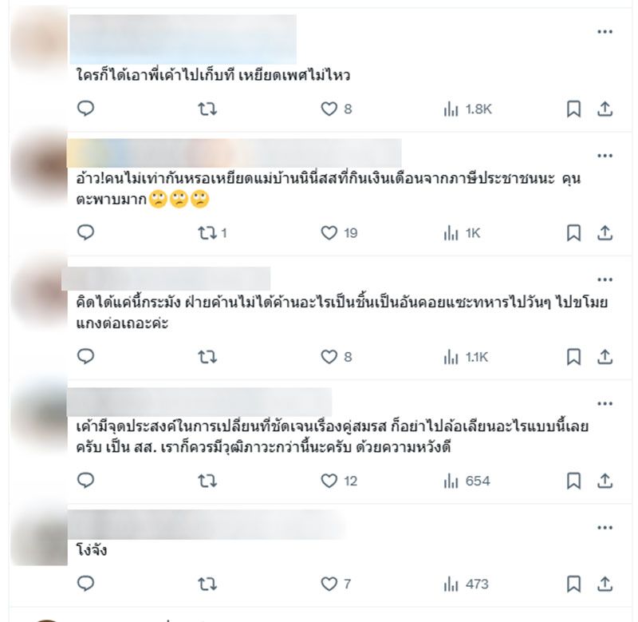Bookmark the topmost reply with 8 likes
The width and height of the screenshot is (638, 622).
click(x=573, y=109)
